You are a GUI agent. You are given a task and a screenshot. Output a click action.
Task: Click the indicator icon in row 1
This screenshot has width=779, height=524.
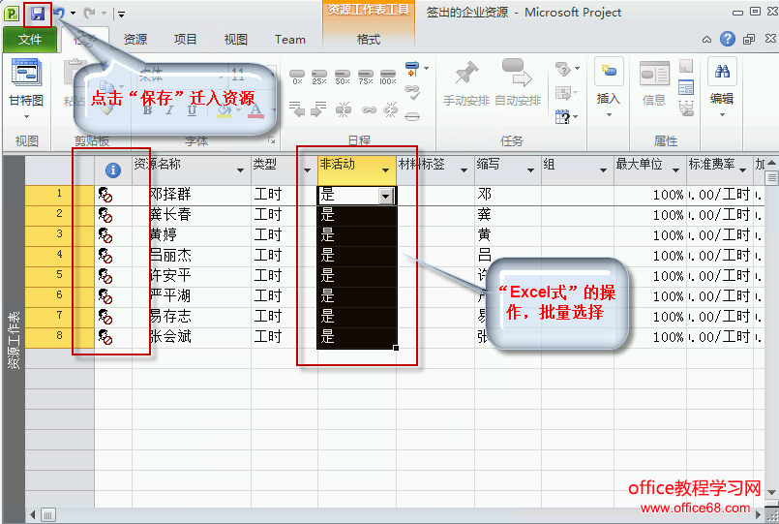tap(105, 195)
